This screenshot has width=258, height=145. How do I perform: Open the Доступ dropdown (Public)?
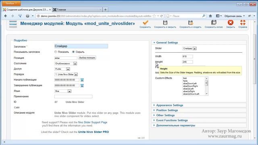point(62,69)
